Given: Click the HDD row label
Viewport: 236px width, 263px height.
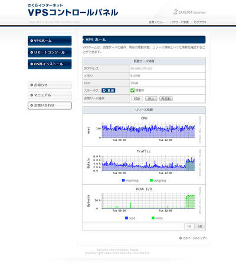Looking at the screenshot, I should 87,83.
